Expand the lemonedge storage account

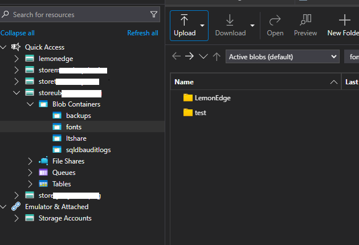[x=17, y=59]
